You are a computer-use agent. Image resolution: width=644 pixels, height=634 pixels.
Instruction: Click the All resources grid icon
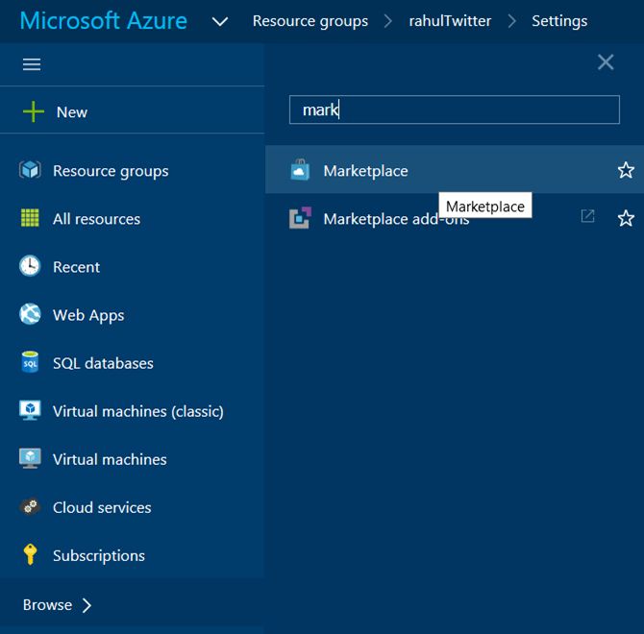[x=30, y=218]
